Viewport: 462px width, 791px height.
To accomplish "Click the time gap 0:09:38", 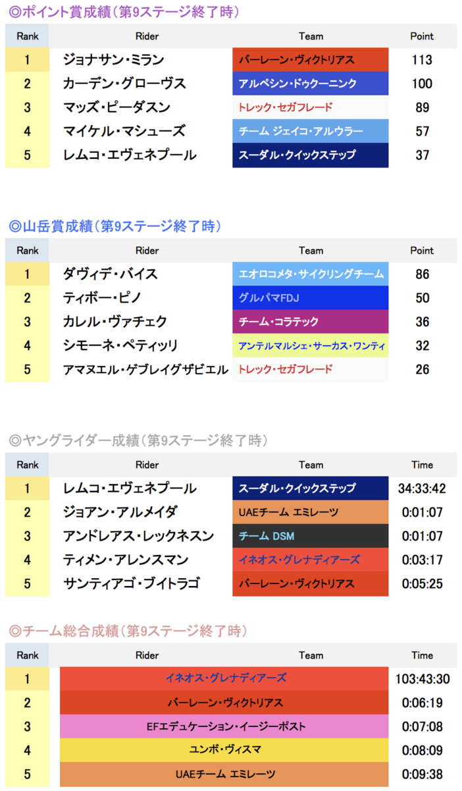I will [422, 774].
